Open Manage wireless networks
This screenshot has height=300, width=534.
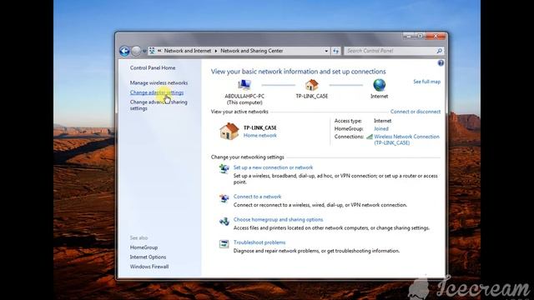click(159, 82)
